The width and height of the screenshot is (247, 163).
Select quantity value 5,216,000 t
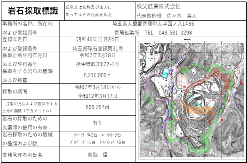97,76
